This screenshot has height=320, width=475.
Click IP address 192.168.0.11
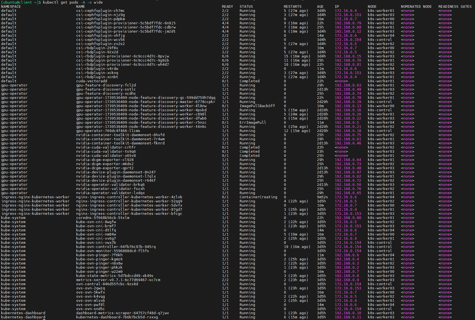pyautogui.click(x=348, y=317)
